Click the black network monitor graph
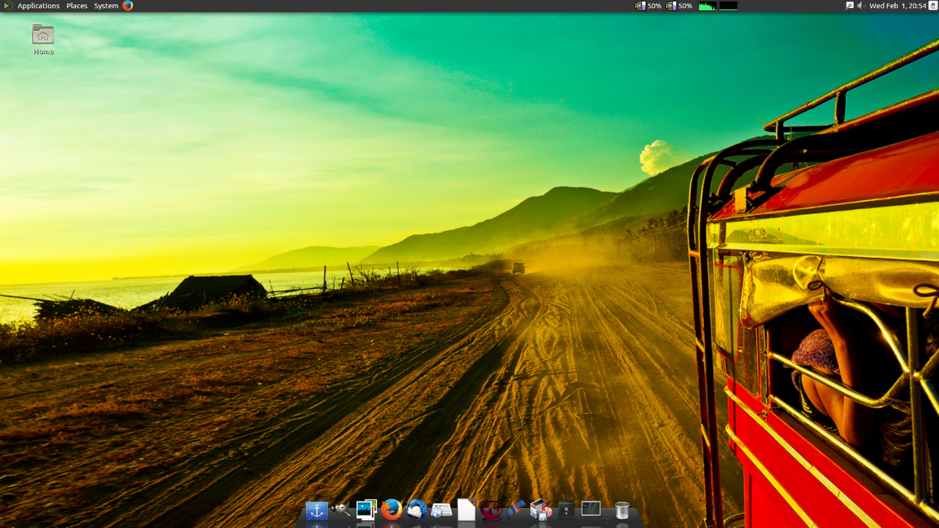The width and height of the screenshot is (939, 528). [728, 6]
